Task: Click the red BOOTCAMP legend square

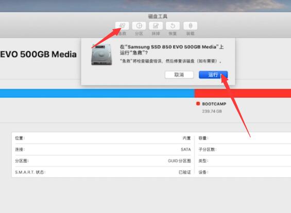Action: (198, 103)
